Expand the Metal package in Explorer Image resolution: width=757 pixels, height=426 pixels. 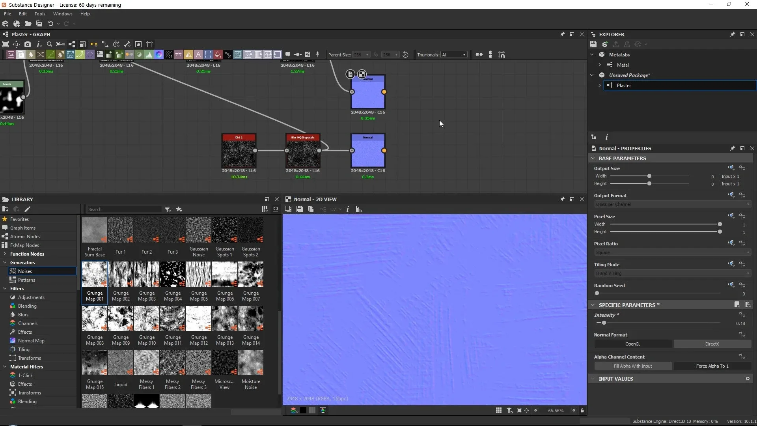click(600, 65)
